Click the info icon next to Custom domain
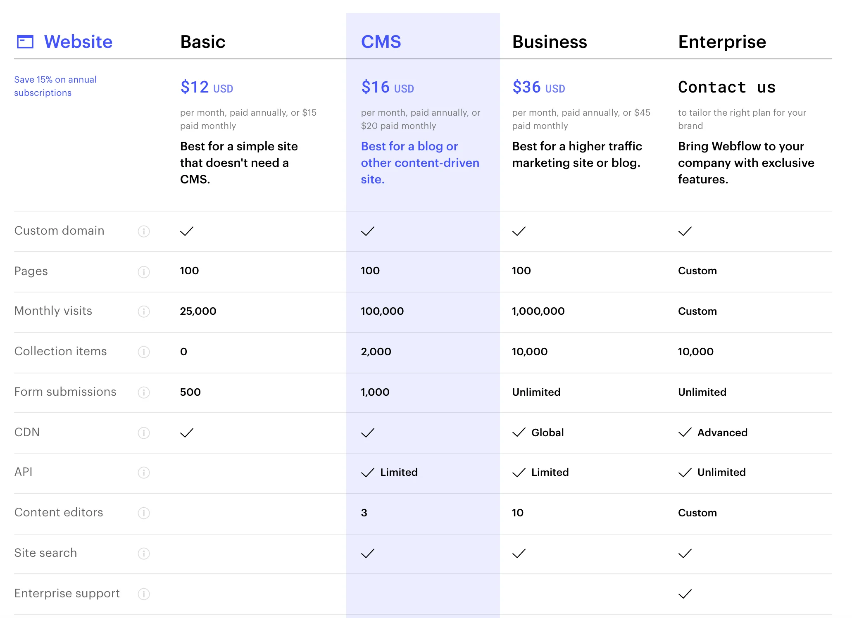This screenshot has width=852, height=618. (x=143, y=231)
